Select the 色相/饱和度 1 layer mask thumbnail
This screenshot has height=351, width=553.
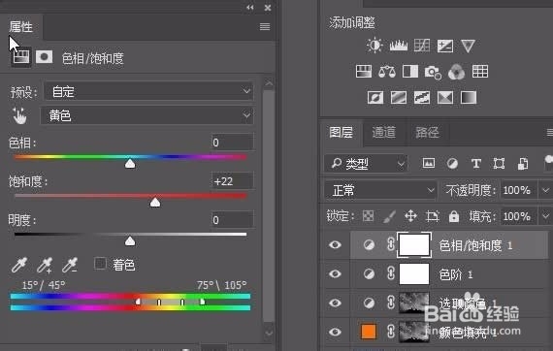[x=414, y=244]
